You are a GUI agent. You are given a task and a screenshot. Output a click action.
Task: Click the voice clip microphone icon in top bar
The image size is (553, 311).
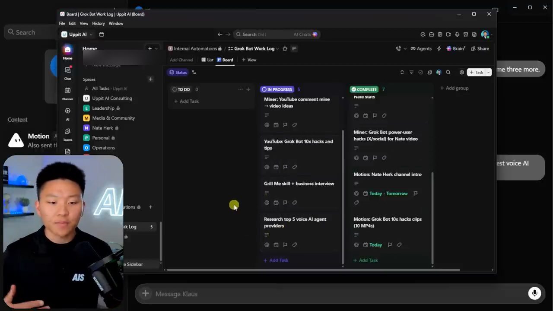(457, 35)
